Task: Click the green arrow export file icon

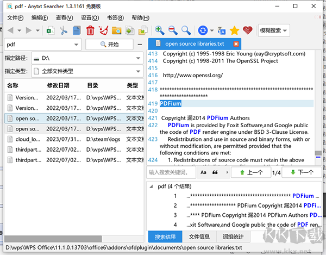Action: (130, 30)
